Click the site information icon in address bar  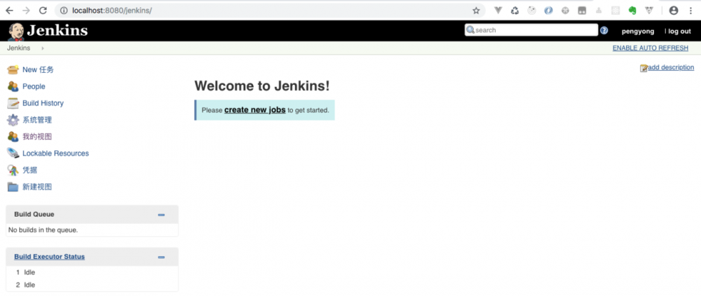64,11
